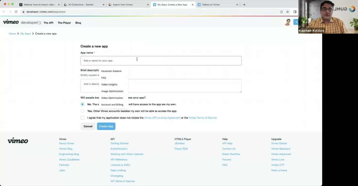Check the license agreement checkbox
Image resolution: width=358 pixels, height=186 pixels.
(82, 118)
